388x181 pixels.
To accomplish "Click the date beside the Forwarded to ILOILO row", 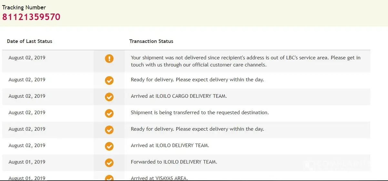I will (27, 162).
